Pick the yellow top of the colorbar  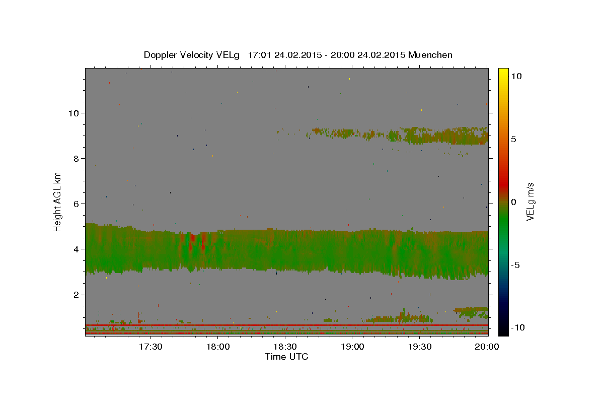click(x=503, y=73)
